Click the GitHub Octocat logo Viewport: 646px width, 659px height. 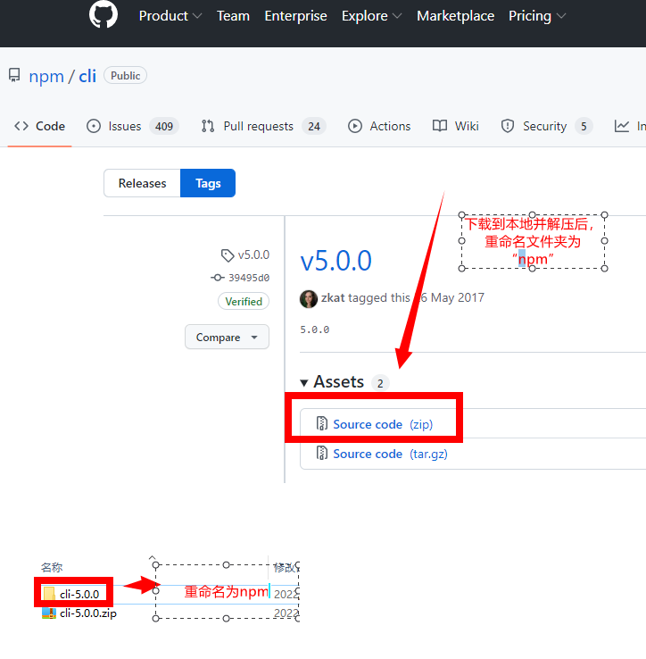pyautogui.click(x=104, y=14)
